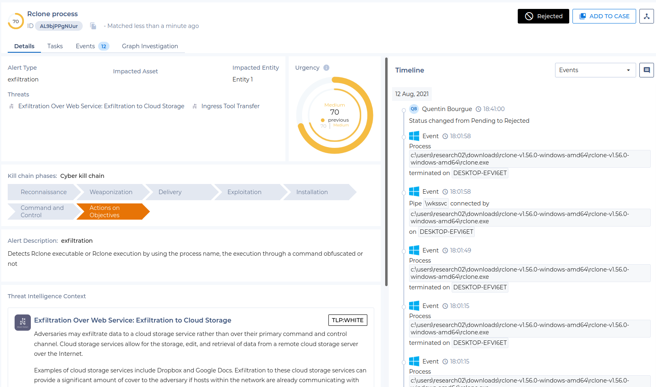Open the Events timeline filter dropdown

point(595,70)
